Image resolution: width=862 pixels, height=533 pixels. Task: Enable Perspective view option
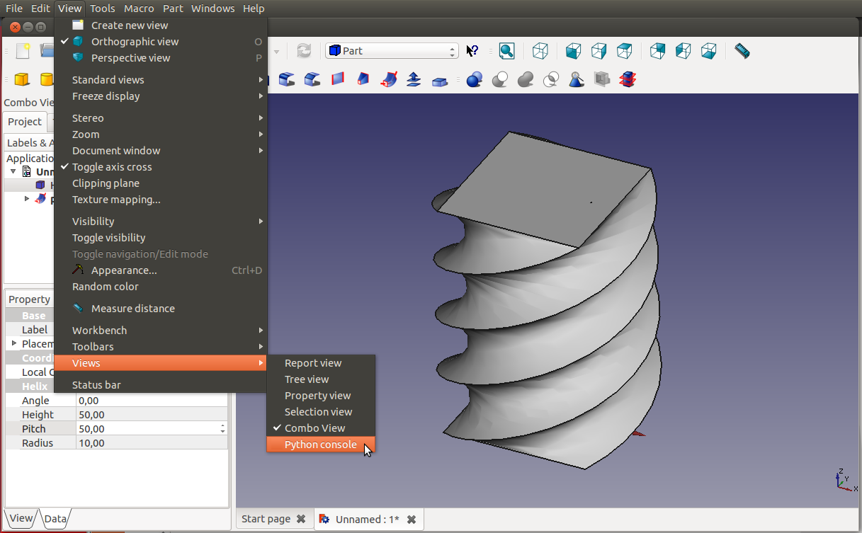(130, 58)
